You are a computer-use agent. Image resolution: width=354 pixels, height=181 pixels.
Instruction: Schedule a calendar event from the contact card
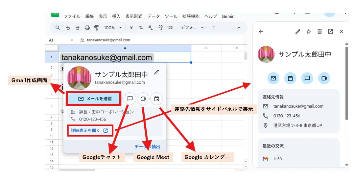point(157,99)
